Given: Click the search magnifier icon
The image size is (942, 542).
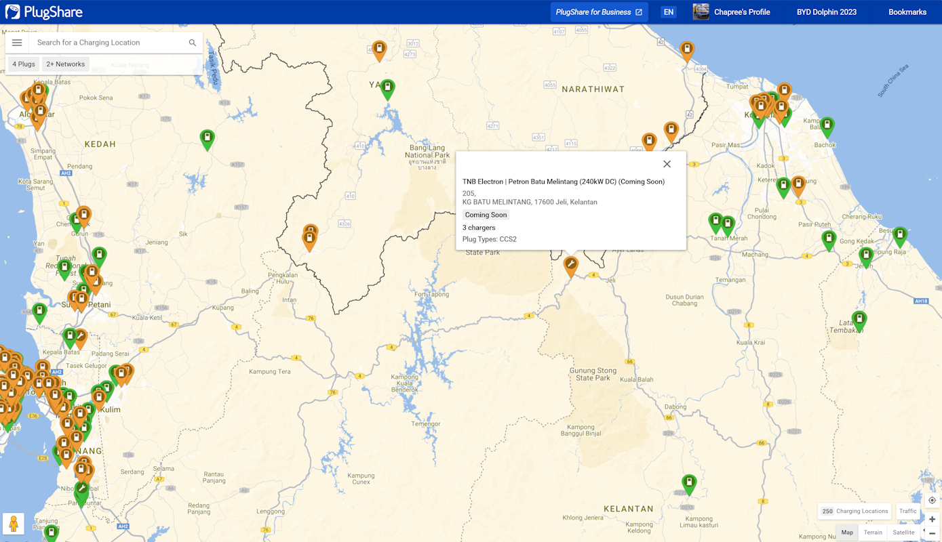Looking at the screenshot, I should (x=193, y=43).
